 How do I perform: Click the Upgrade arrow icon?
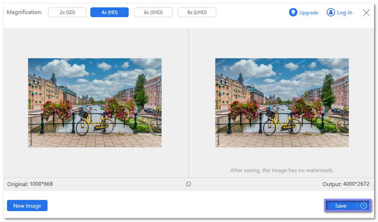coord(293,13)
